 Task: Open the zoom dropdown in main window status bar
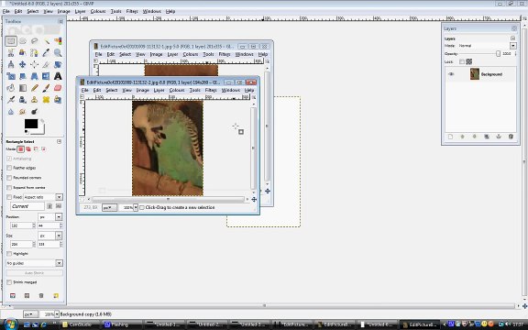[x=57, y=314]
